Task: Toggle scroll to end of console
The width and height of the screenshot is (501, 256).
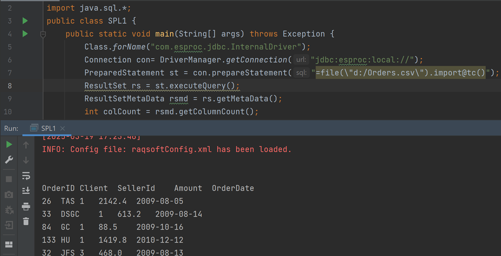Action: pos(26,191)
